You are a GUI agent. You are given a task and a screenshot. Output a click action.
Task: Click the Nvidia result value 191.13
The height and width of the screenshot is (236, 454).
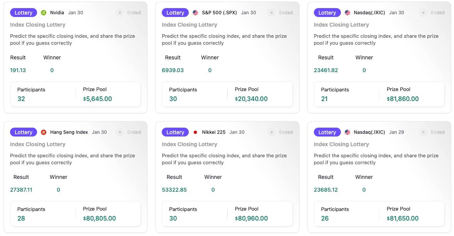[x=18, y=70]
